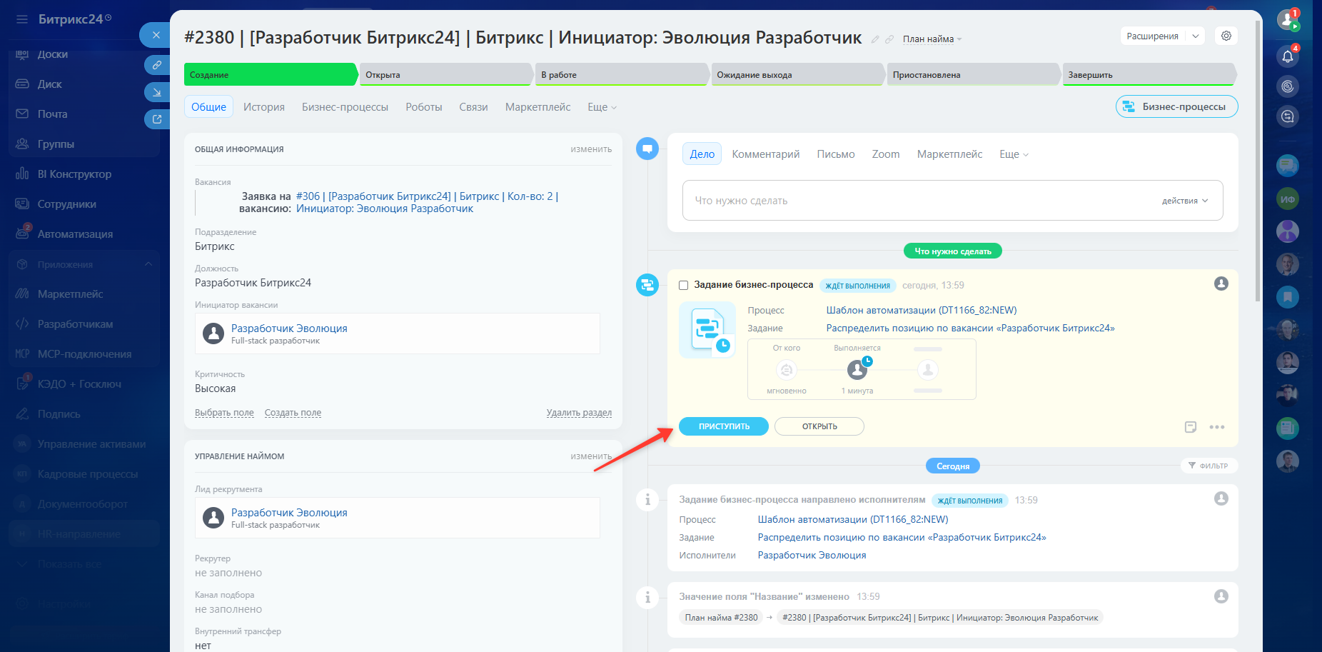Open notifications bell icon
The width and height of the screenshot is (1322, 652).
[1288, 56]
